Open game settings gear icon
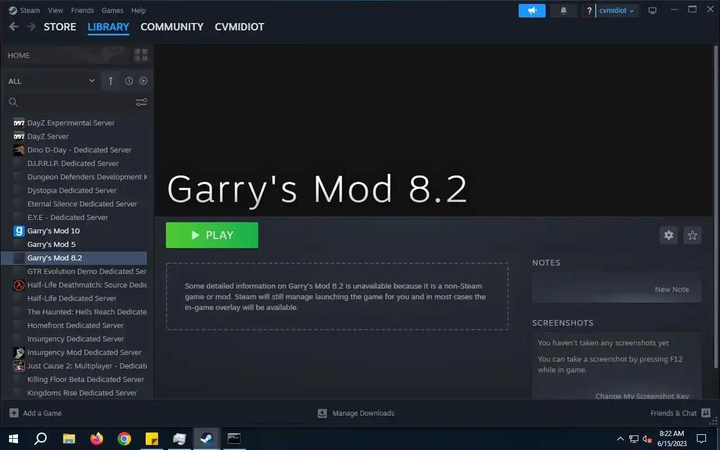 668,235
